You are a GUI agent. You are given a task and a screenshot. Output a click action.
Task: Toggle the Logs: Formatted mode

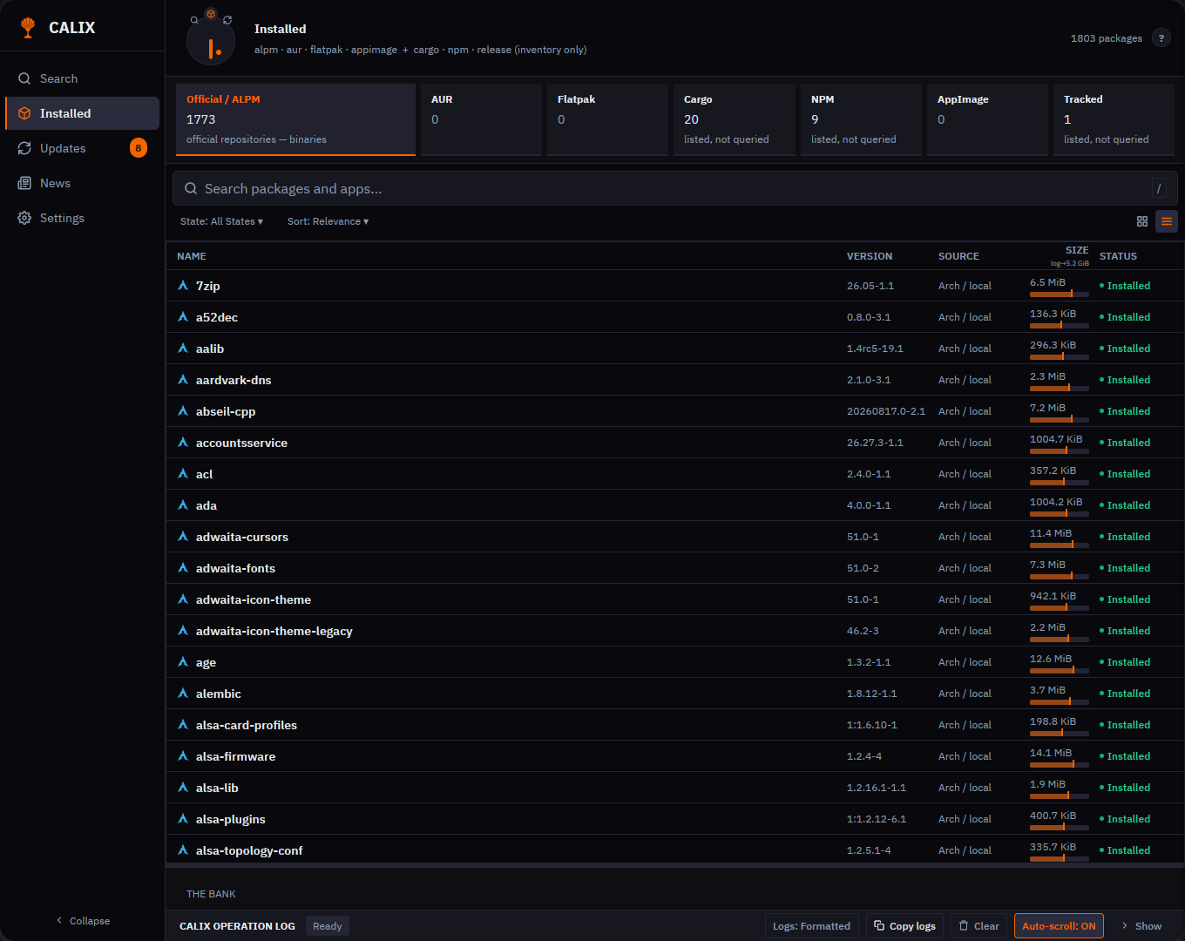(x=811, y=926)
